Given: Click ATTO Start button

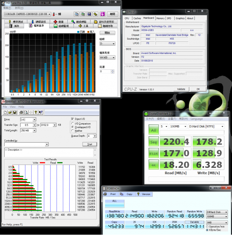Looking at the screenshot, I should pos(90,144).
